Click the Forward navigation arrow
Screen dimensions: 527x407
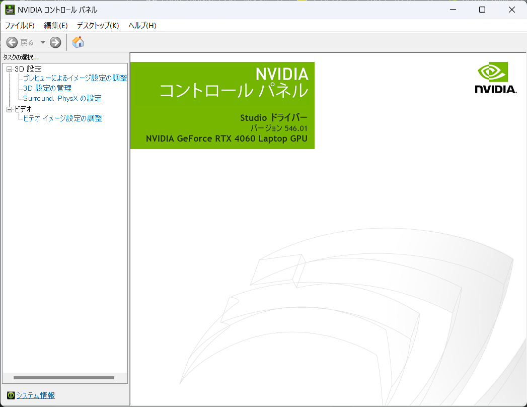pos(54,42)
